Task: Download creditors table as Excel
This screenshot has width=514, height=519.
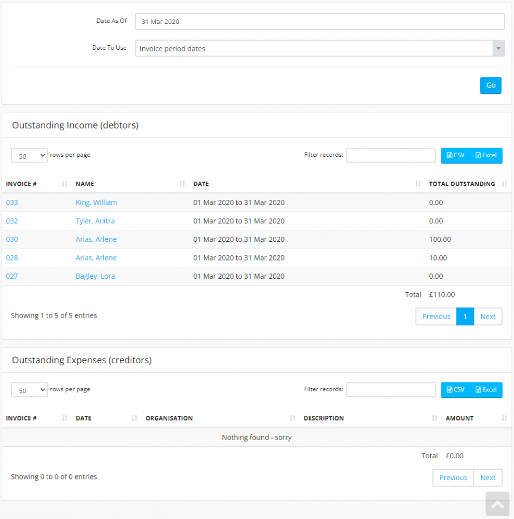Action: coord(486,390)
